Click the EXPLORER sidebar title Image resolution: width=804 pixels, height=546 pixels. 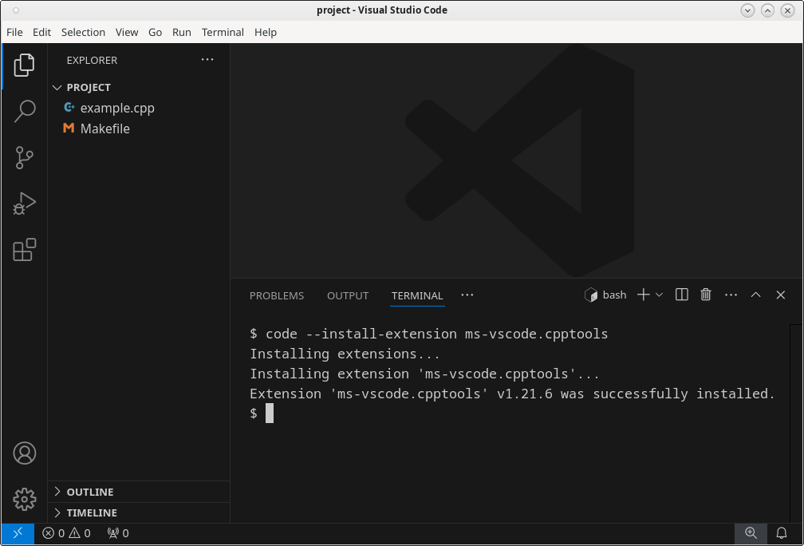[x=92, y=61]
